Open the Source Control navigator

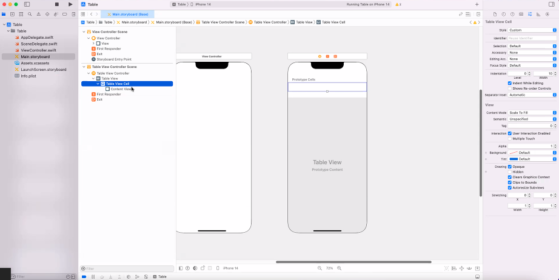point(13,15)
